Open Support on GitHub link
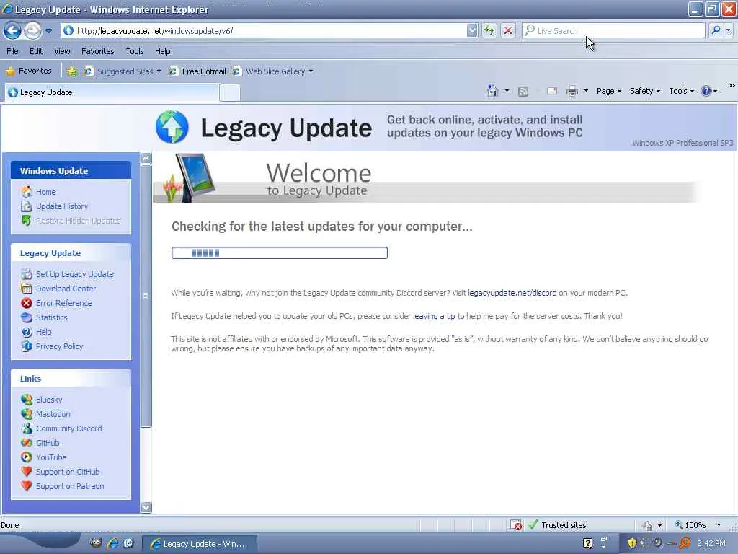 (68, 472)
